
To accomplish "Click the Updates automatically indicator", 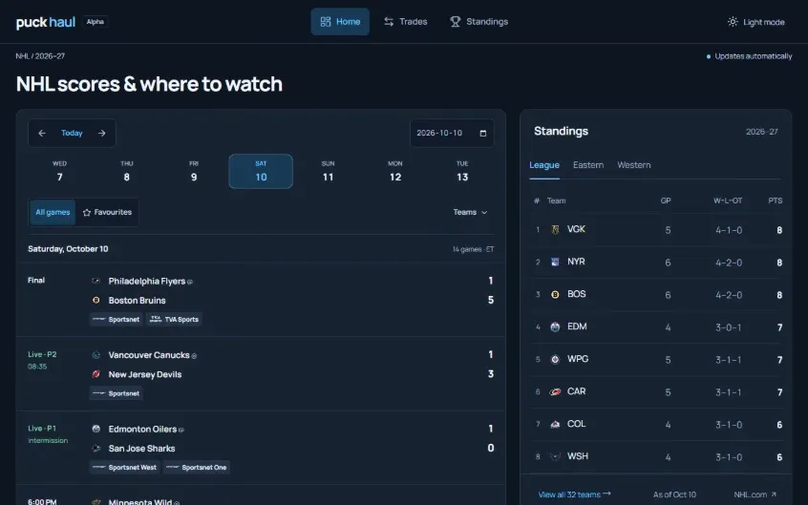I will 749,56.
